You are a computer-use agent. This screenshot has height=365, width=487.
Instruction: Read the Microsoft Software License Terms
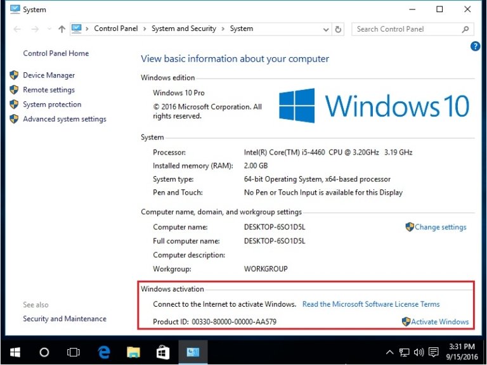pyautogui.click(x=371, y=304)
